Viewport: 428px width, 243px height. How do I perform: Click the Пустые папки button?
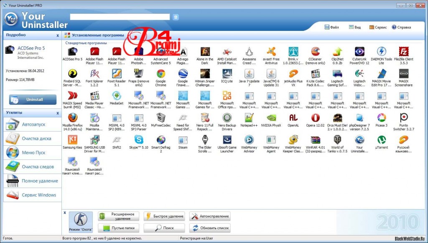tap(118, 228)
